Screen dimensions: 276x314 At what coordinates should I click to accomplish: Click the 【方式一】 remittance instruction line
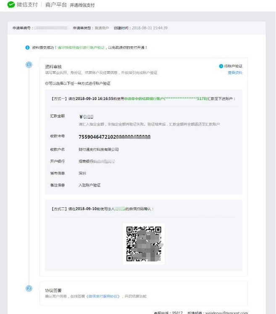143,99
